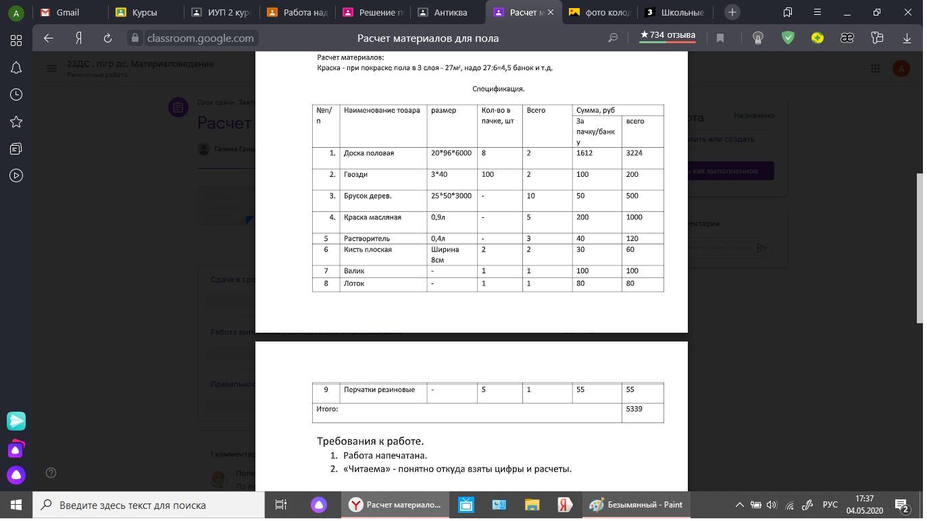Open Google account avatar in Classroom
Screen dimensions: 927x521
tap(901, 68)
